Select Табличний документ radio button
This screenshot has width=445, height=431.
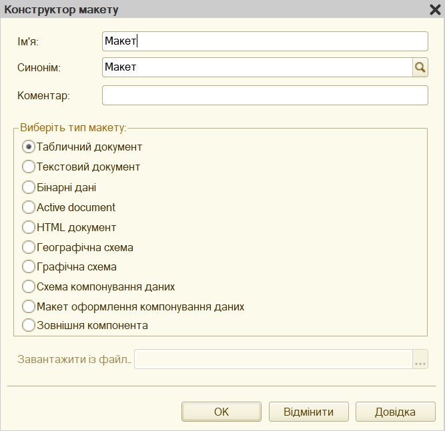29,147
